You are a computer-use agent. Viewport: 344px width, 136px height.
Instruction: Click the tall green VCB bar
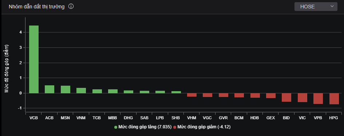[x=34, y=59]
